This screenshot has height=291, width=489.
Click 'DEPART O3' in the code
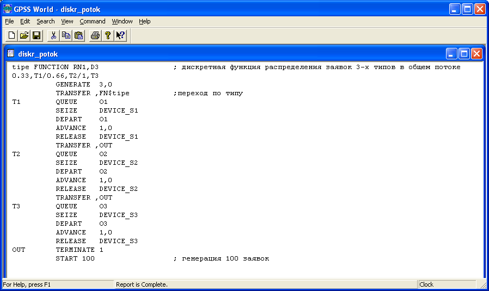tap(81, 224)
